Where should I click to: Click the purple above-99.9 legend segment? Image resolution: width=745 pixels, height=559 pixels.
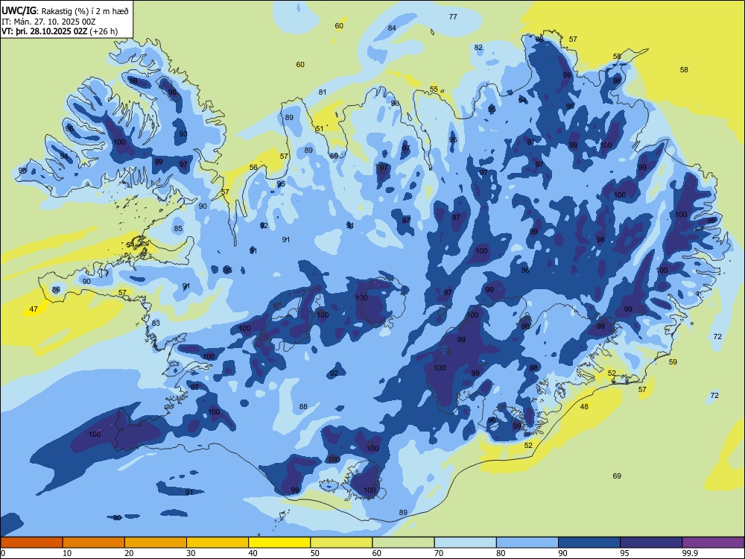[713, 543]
